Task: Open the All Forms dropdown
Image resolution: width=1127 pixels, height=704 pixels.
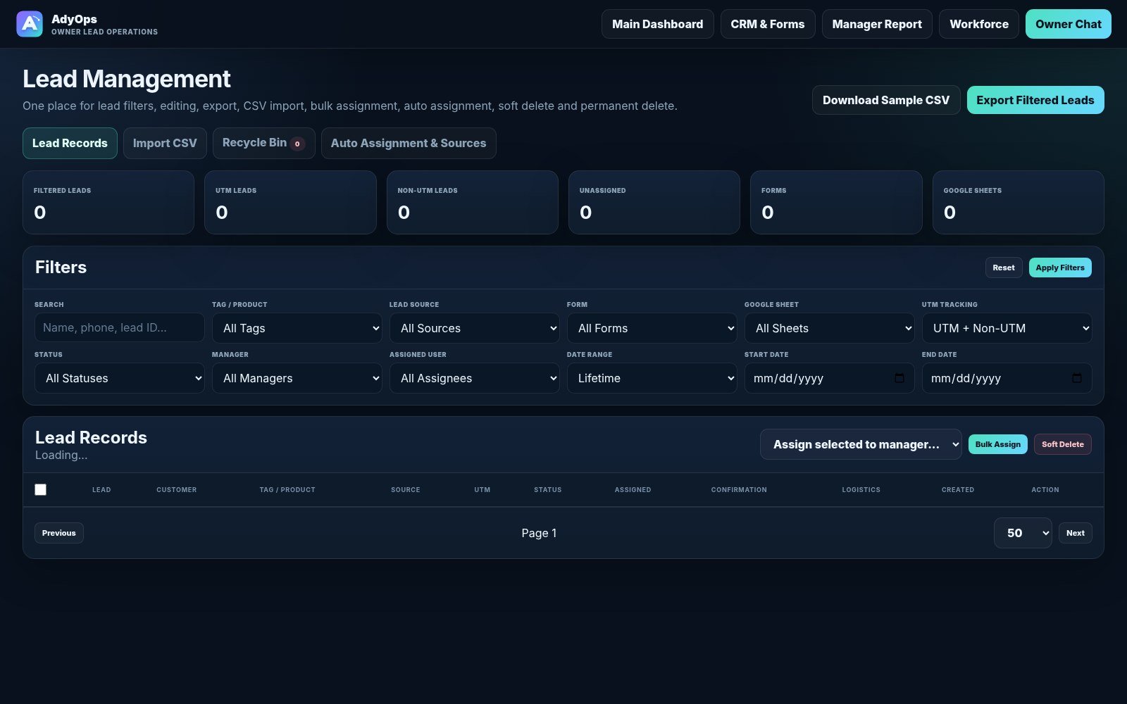Action: [x=652, y=328]
